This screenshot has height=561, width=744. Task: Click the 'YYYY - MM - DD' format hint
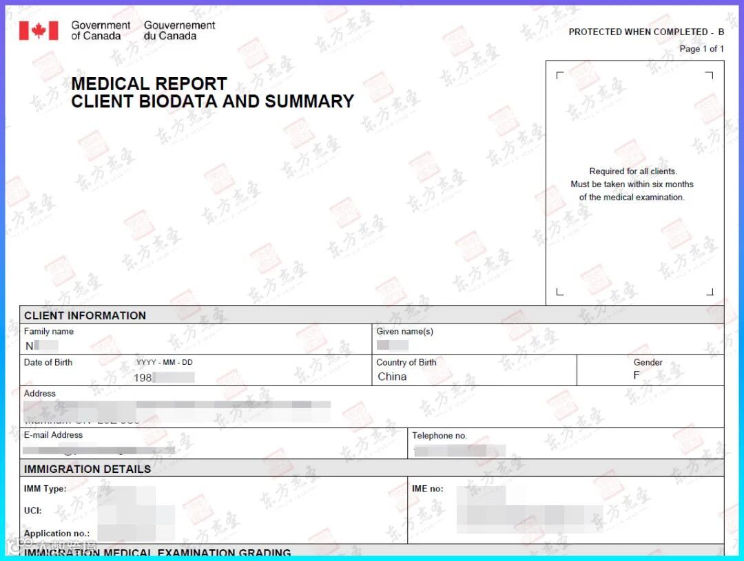[x=164, y=362]
